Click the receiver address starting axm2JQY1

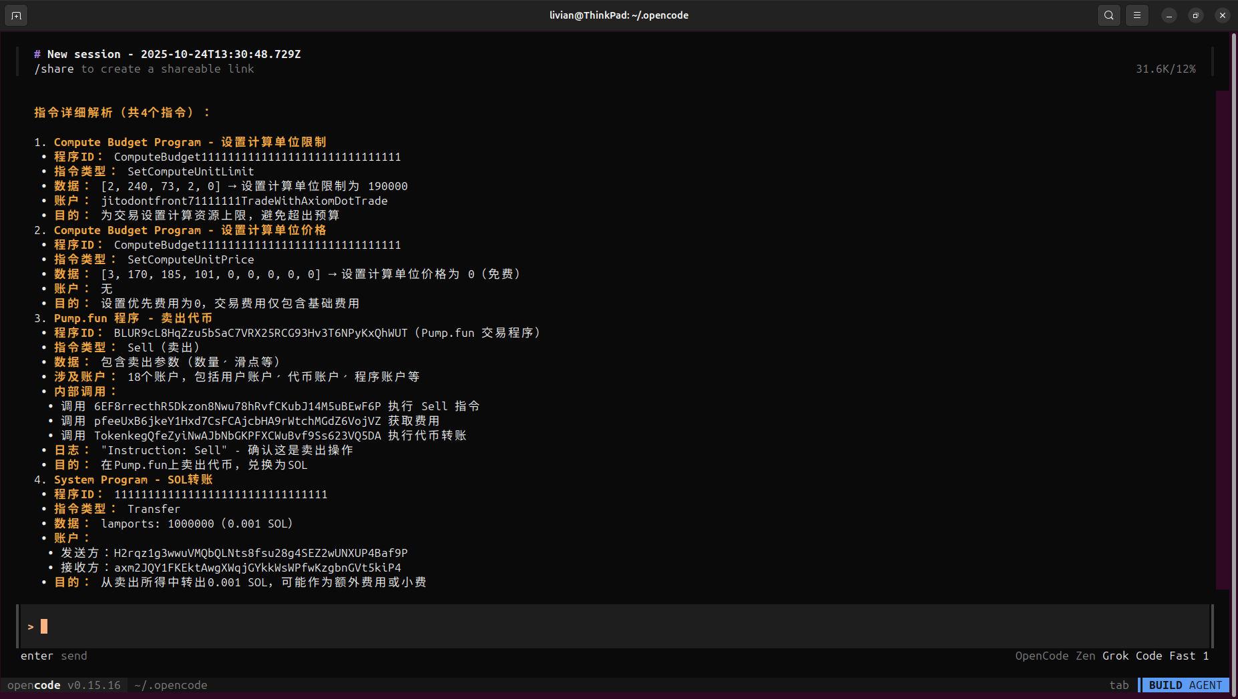257,568
